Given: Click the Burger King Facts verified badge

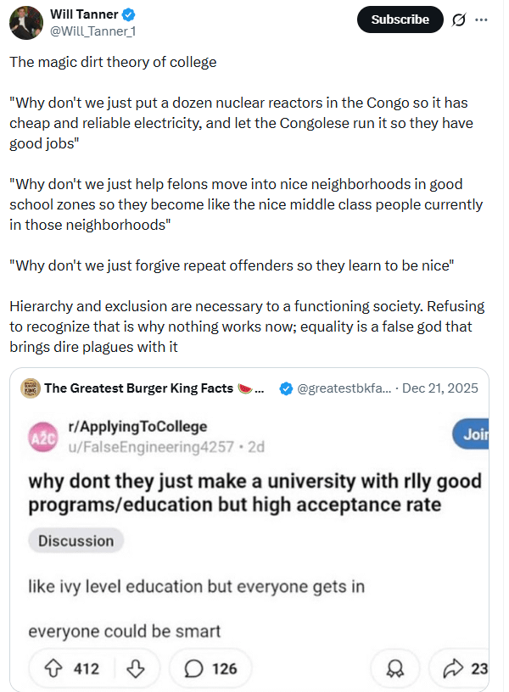Looking at the screenshot, I should 287,388.
